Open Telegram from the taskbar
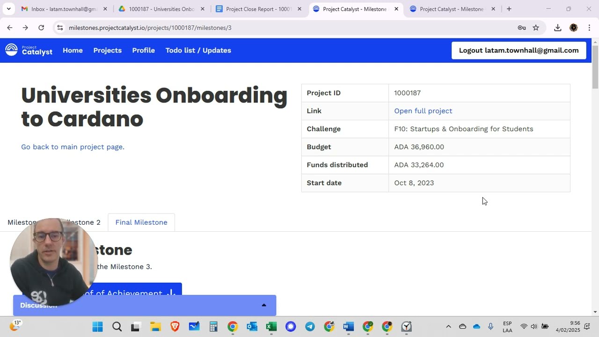Image resolution: width=599 pixels, height=337 pixels. point(310,326)
